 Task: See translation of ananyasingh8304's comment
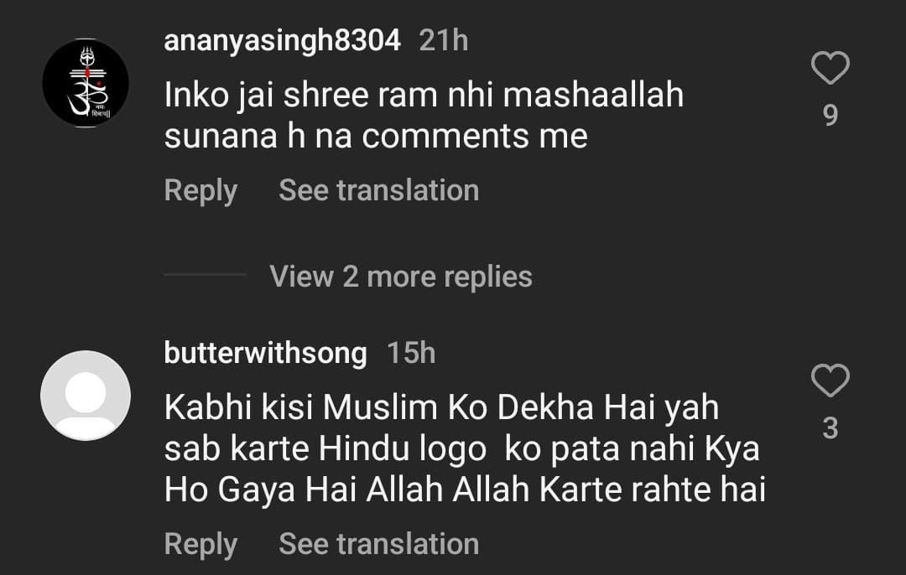click(378, 190)
